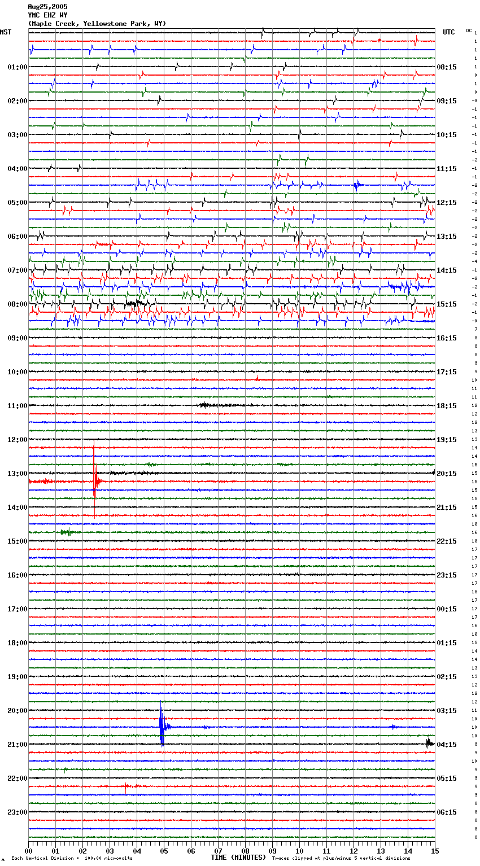Click the '08:15' UTC time label
This screenshot has height=866, width=480.
click(x=447, y=67)
